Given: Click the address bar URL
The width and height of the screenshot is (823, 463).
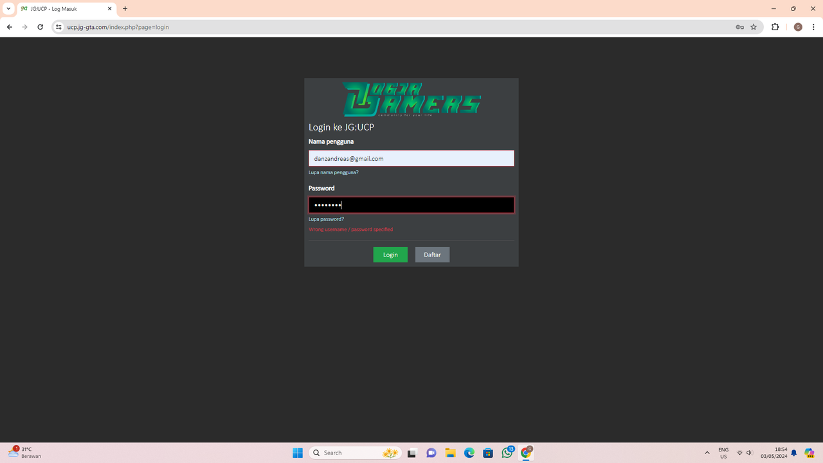Looking at the screenshot, I should [x=118, y=27].
